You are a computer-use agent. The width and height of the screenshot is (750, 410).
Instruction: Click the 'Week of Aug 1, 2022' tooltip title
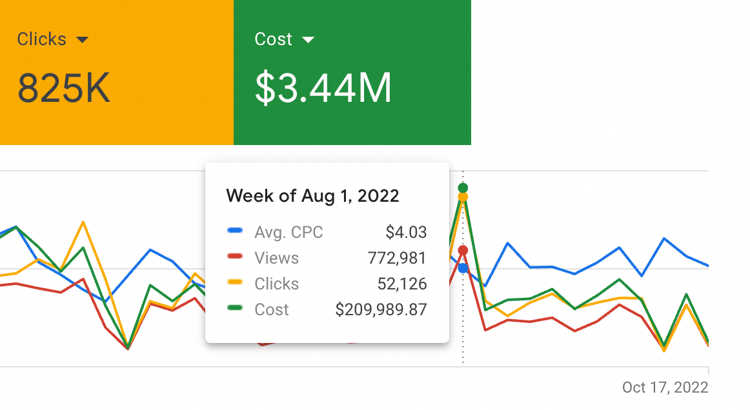tap(312, 195)
